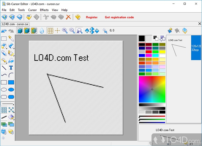This screenshot has height=146, width=202.
Task: Select the rectangular selection tool
Action: 4,39
